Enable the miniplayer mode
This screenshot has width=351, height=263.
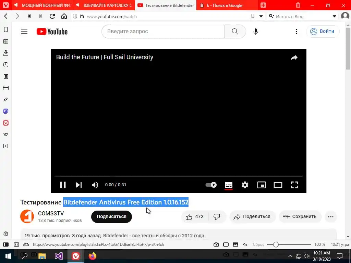point(262,185)
